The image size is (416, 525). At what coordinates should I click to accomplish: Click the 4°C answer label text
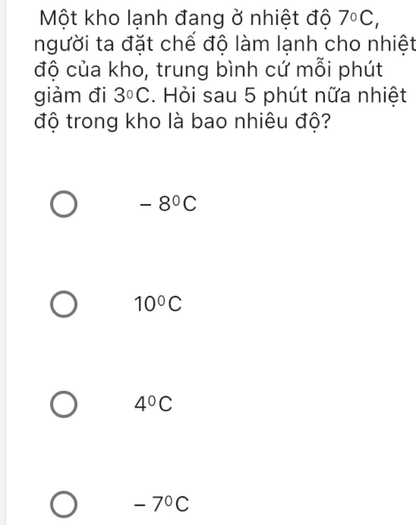(x=154, y=404)
